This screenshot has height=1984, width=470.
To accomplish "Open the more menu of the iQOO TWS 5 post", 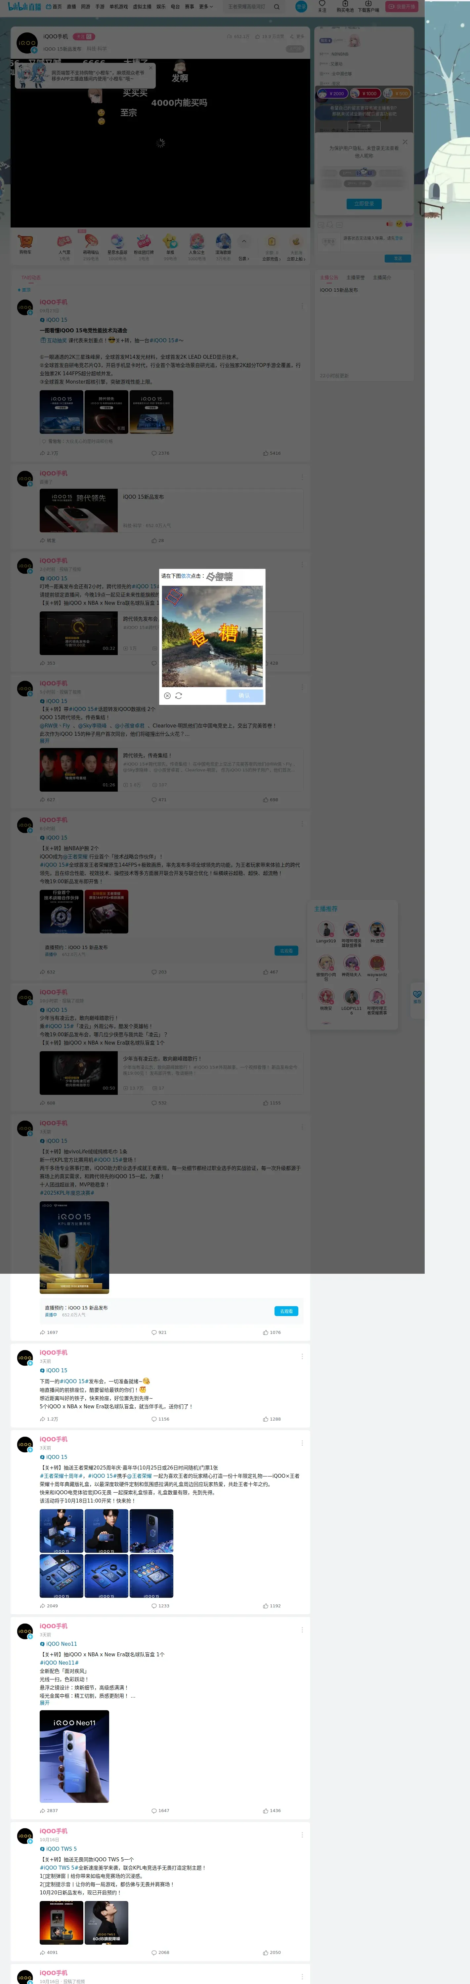I will tap(302, 1835).
